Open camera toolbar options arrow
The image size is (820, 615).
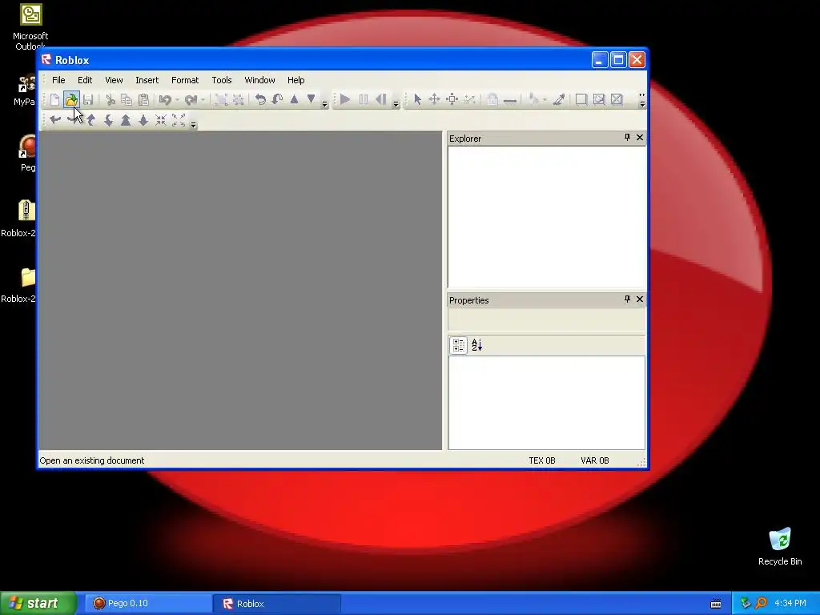click(x=193, y=124)
